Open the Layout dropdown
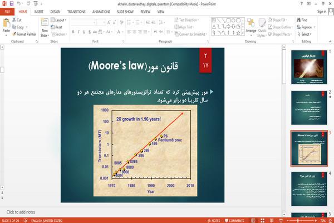This screenshot has height=223, width=334. pos(58,20)
